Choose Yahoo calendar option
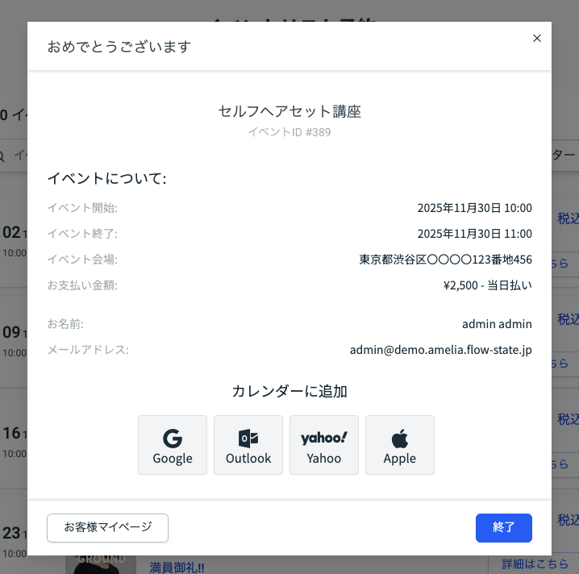The height and width of the screenshot is (574, 579). 324,445
